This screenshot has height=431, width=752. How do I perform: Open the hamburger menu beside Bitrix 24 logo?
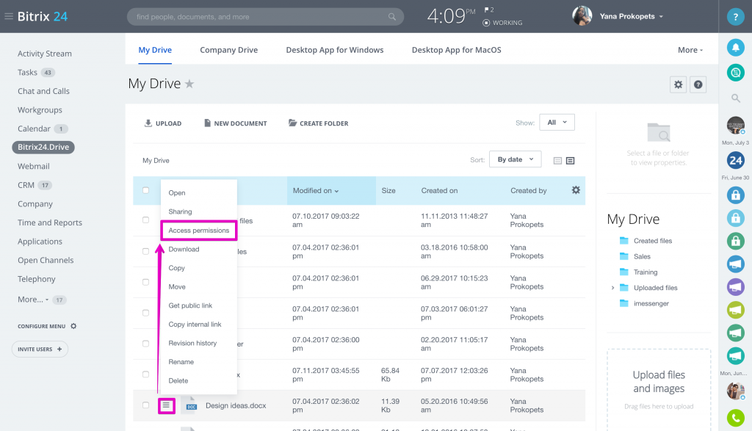(x=8, y=16)
